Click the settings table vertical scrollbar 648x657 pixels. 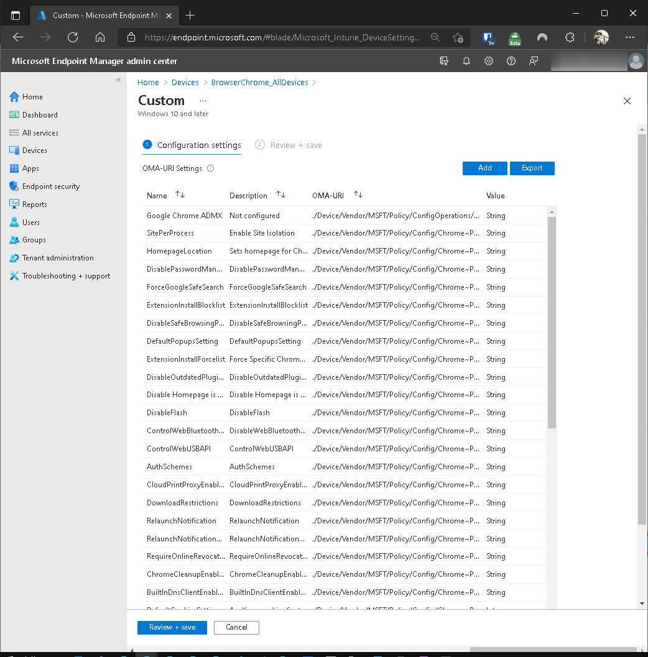(x=552, y=322)
